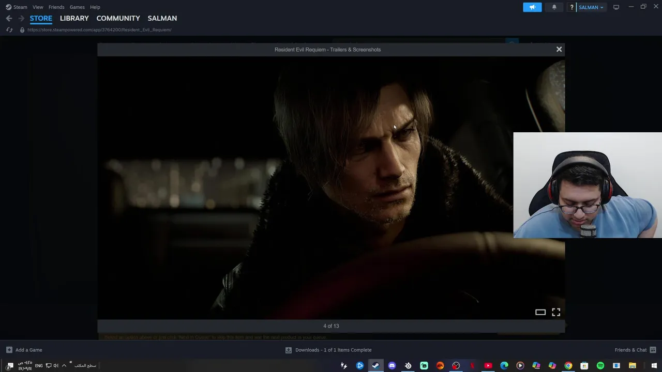
Task: Open Downloads - 1 of 1 Items Complete
Action: point(328,350)
